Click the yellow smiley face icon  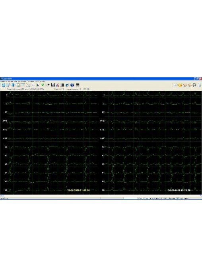(180, 85)
